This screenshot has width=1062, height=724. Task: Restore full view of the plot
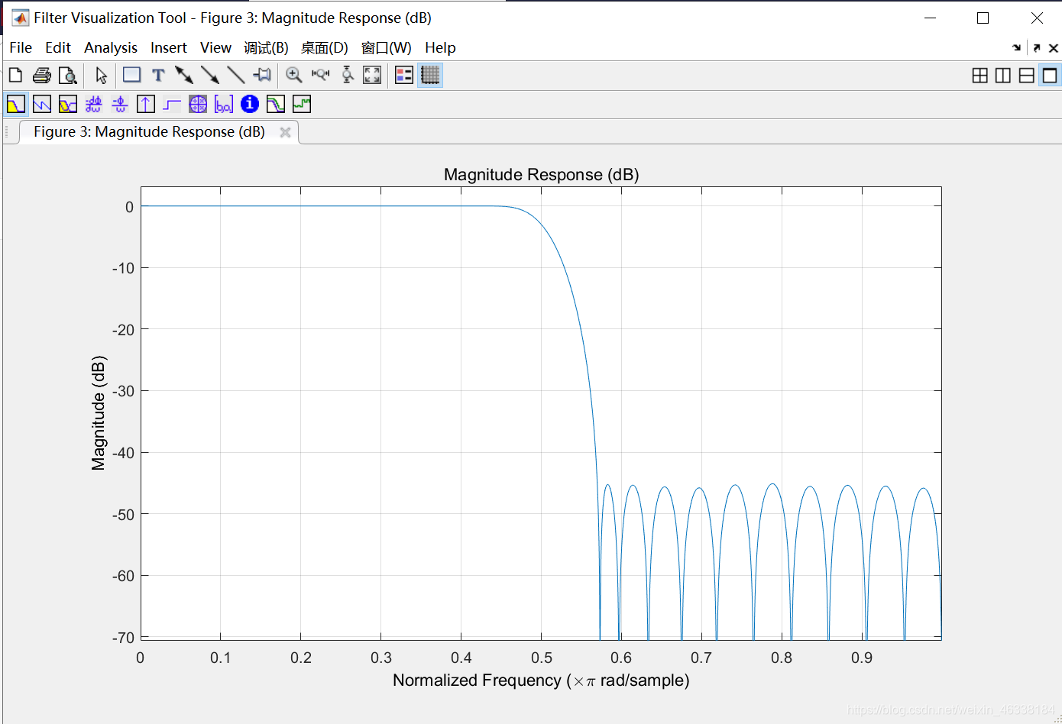coord(372,75)
